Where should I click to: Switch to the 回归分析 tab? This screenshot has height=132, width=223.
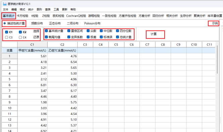pyautogui.click(x=158, y=16)
